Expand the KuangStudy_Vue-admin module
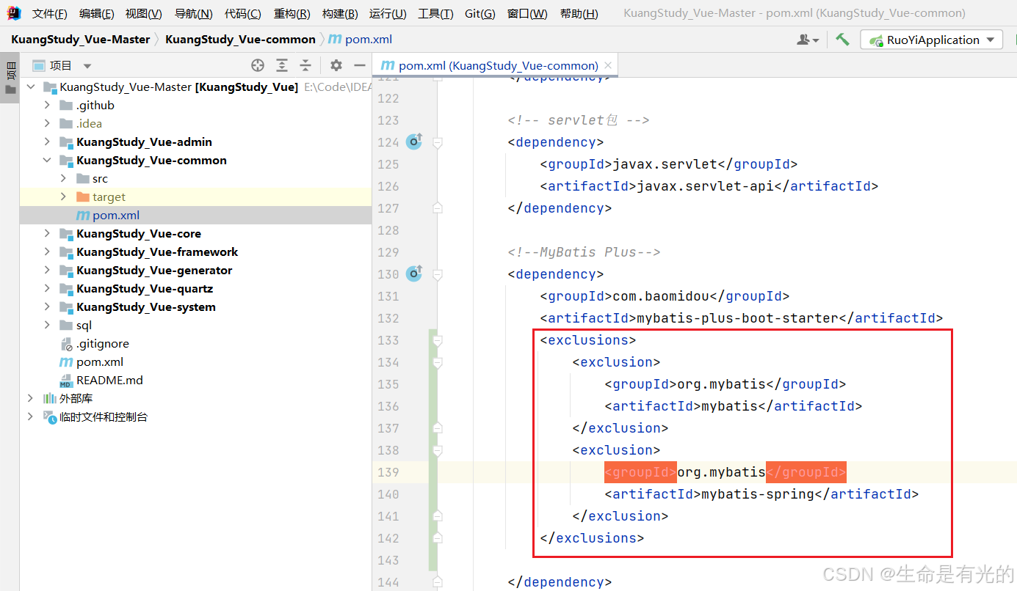 (x=47, y=142)
